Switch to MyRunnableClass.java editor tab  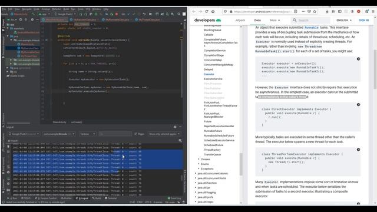117,19
